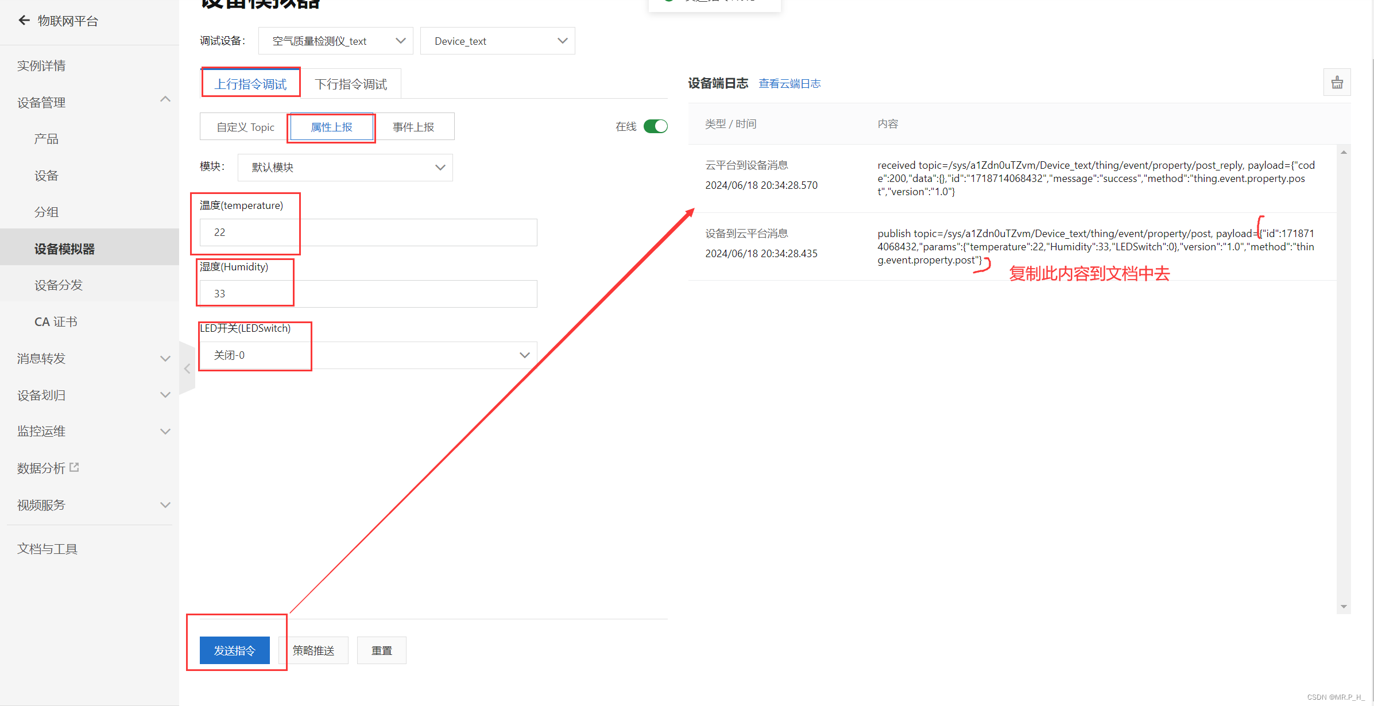Screen dimensions: 1374x706
Task: Select the 事件上报 tab
Action: [413, 127]
